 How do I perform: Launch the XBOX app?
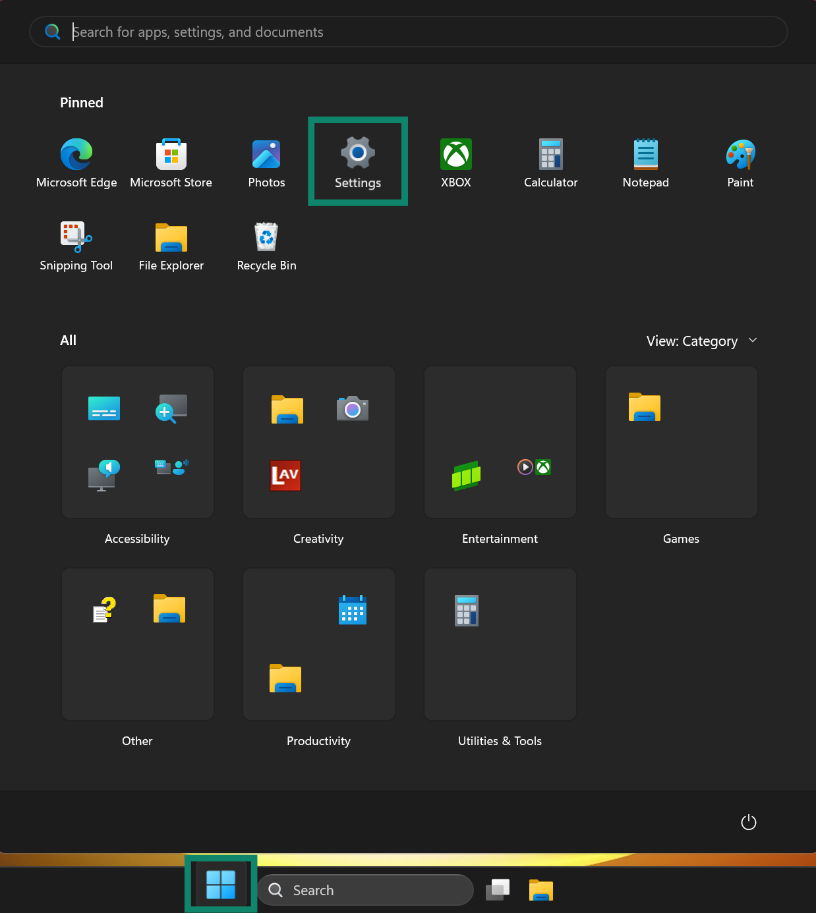click(456, 163)
